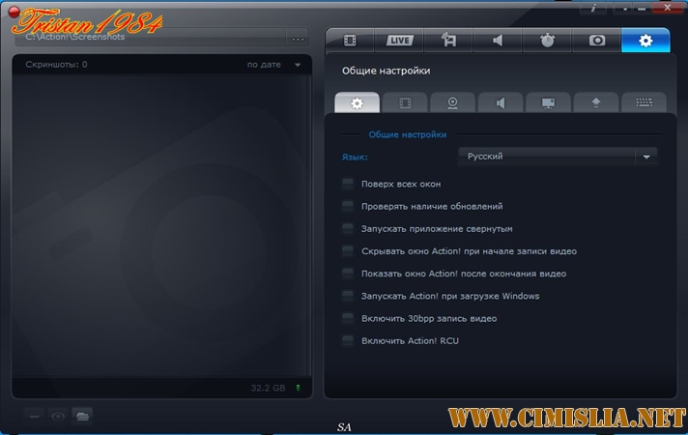
Task: Tick the "Включить Action! RCU" checkbox
Action: tap(348, 341)
